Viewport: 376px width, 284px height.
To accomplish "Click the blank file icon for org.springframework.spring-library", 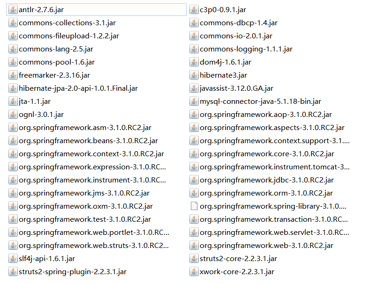I will [x=194, y=206].
